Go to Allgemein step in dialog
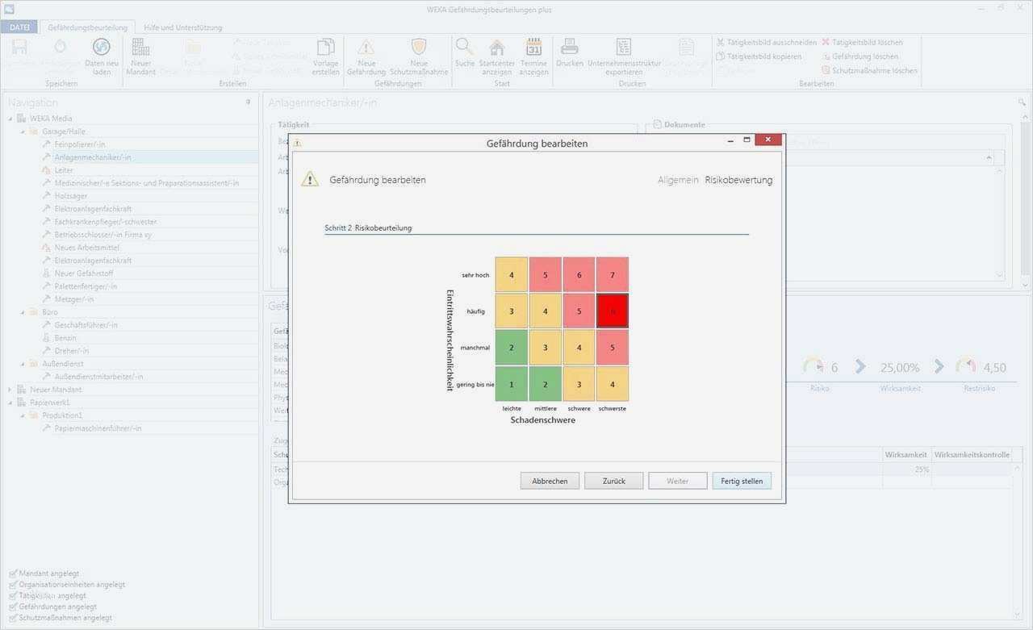The width and height of the screenshot is (1033, 630). pyautogui.click(x=678, y=180)
